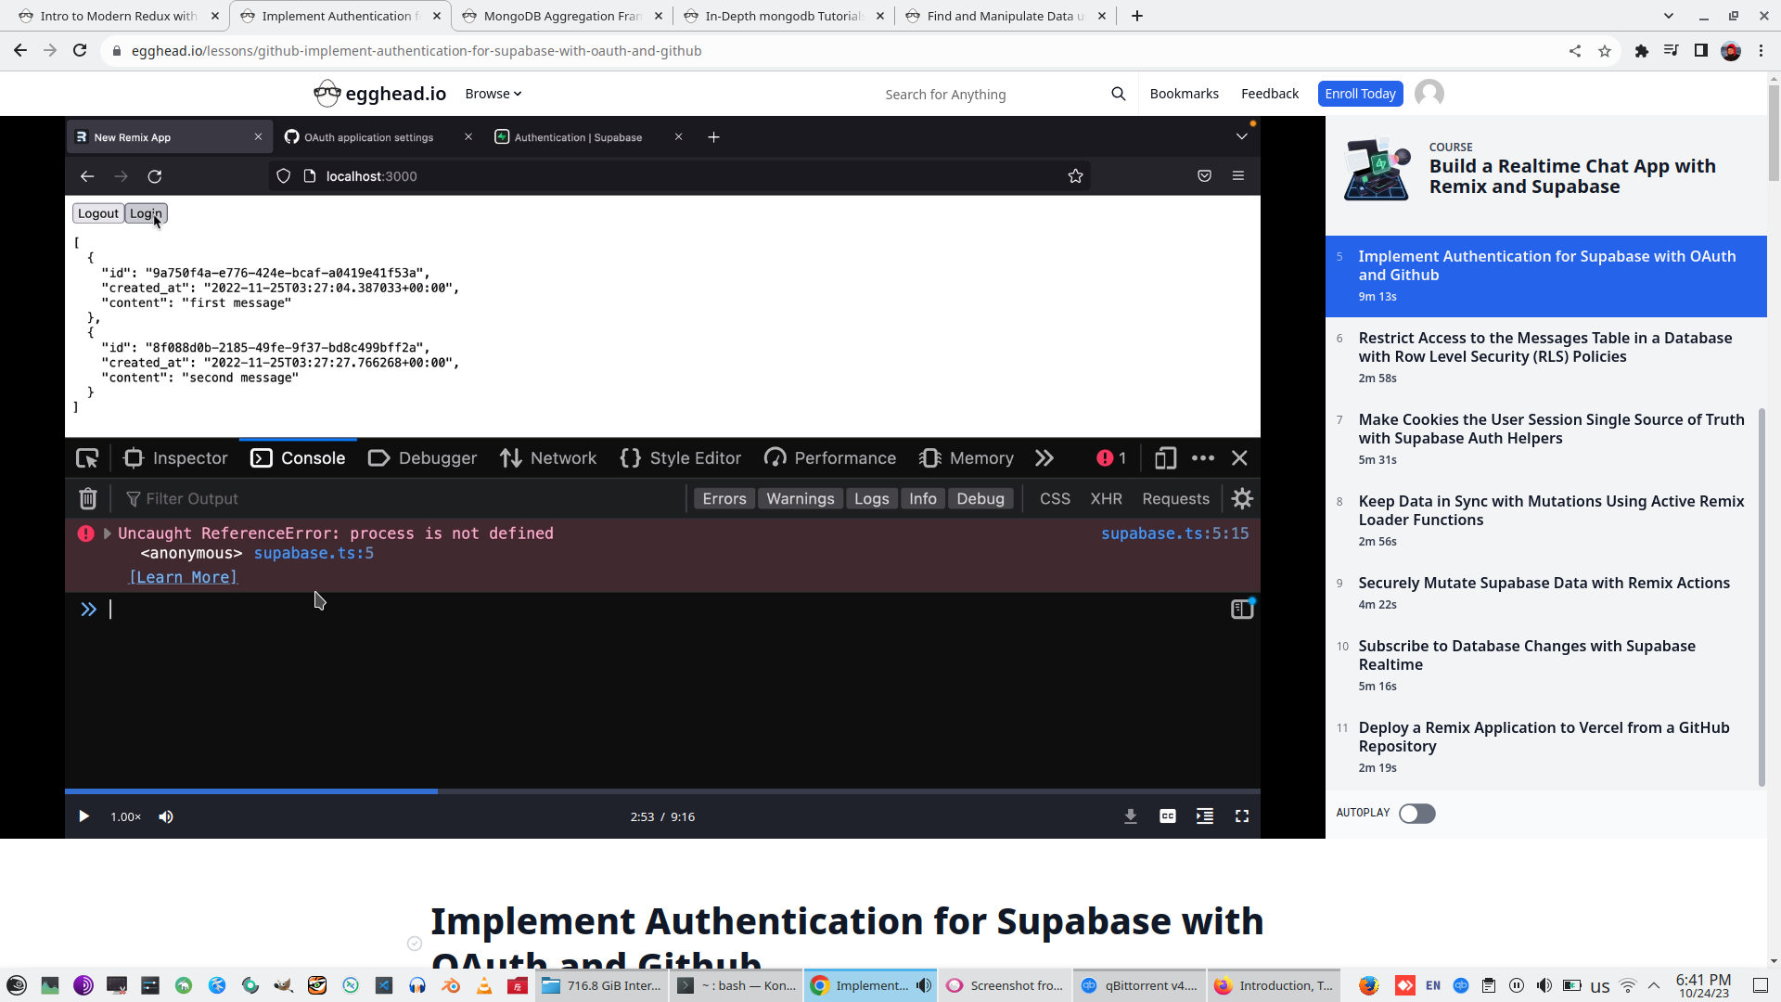
Task: Click the search magnifier icon
Action: click(x=1118, y=94)
